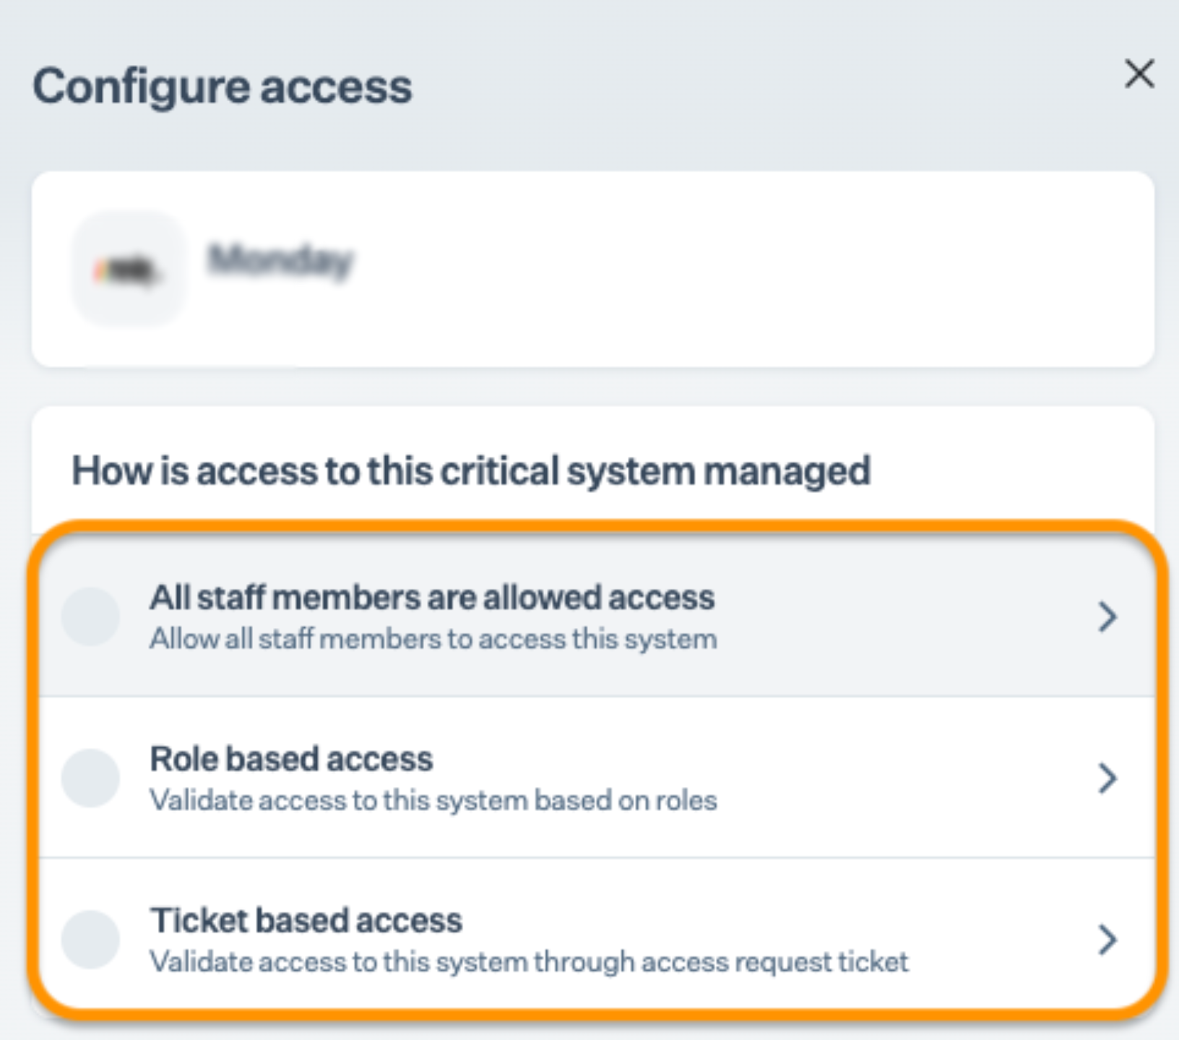
Task: Click 'Allow all staff members to access' description
Action: click(433, 640)
